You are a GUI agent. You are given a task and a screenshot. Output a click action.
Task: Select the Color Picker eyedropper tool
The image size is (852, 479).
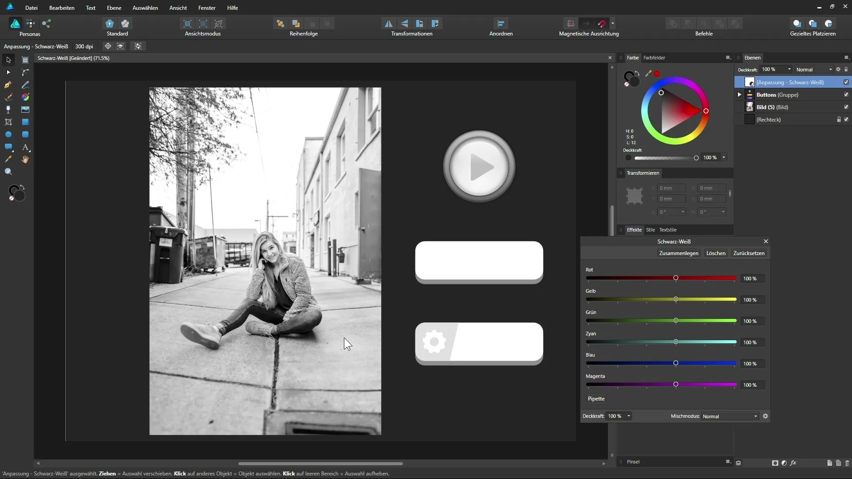pos(8,159)
